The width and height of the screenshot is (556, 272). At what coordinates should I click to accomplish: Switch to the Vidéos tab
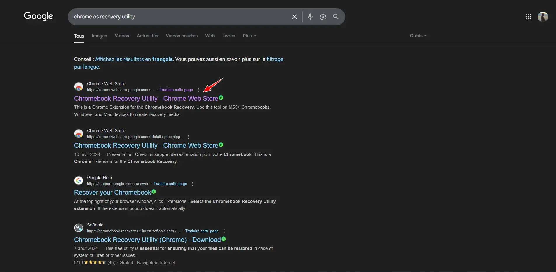coord(122,36)
